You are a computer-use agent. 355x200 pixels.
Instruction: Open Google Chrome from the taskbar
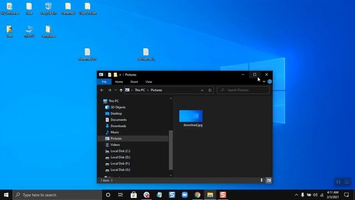click(197, 195)
